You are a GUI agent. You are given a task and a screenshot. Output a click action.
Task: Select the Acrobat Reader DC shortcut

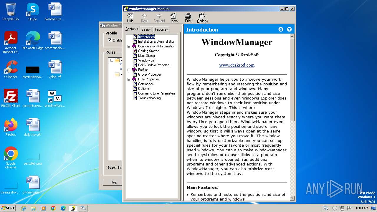(x=11, y=42)
